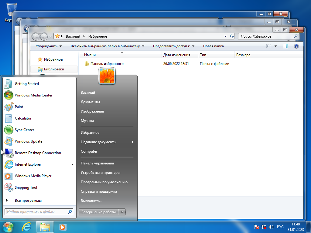Screen dimensions: 311x233
Task: Click the Windows Explorer taskbar icon
Action: coord(45,227)
